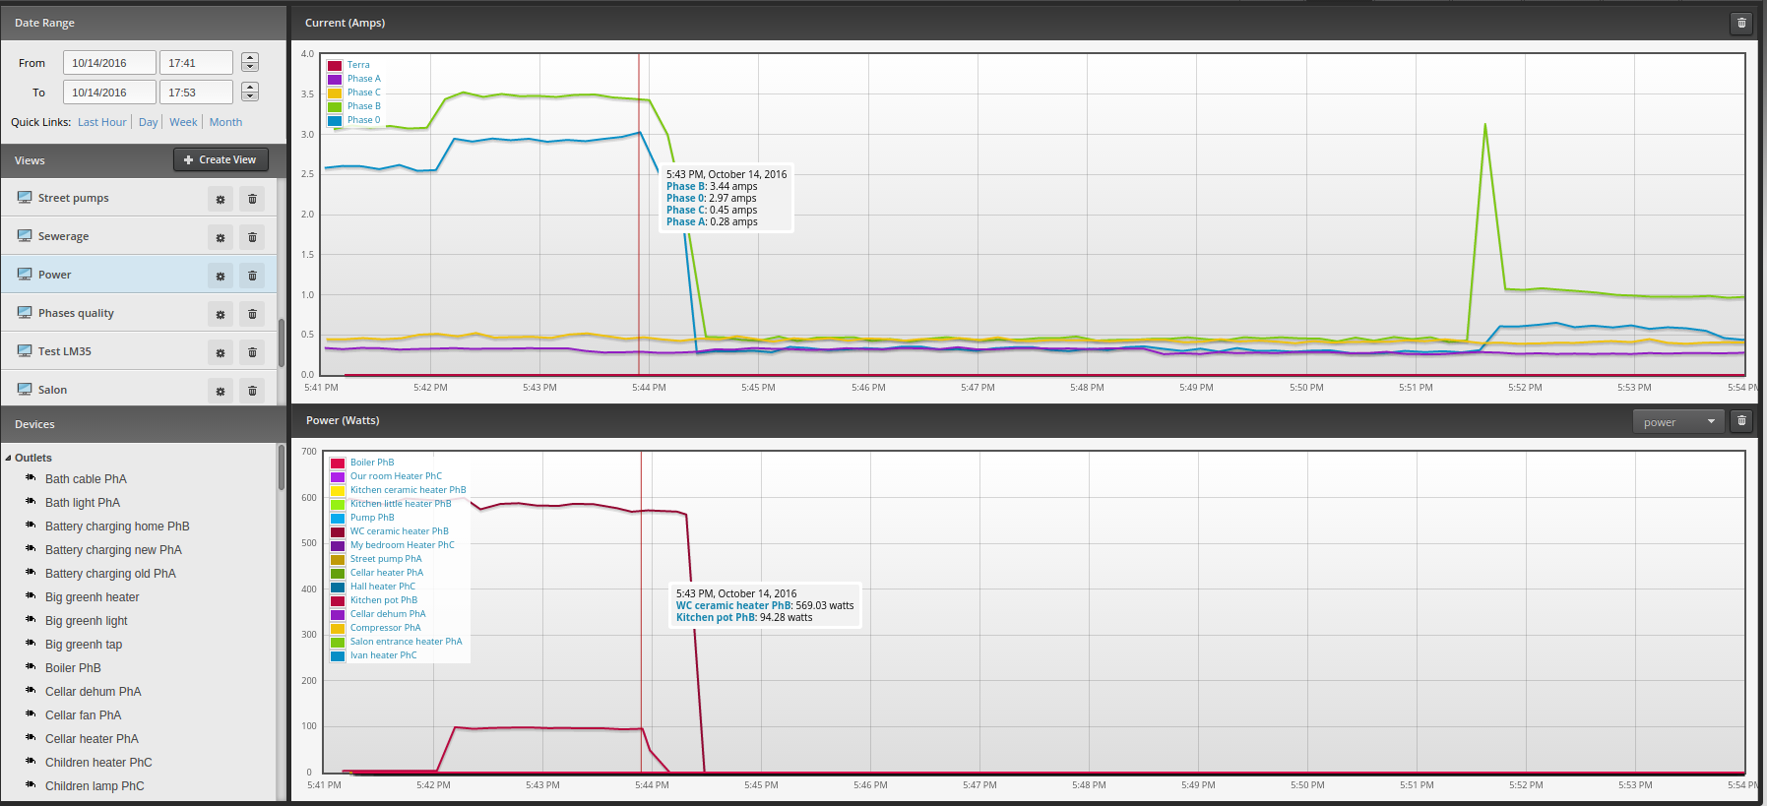
Task: Delete the Sewerage view using trash icon
Action: tap(252, 237)
